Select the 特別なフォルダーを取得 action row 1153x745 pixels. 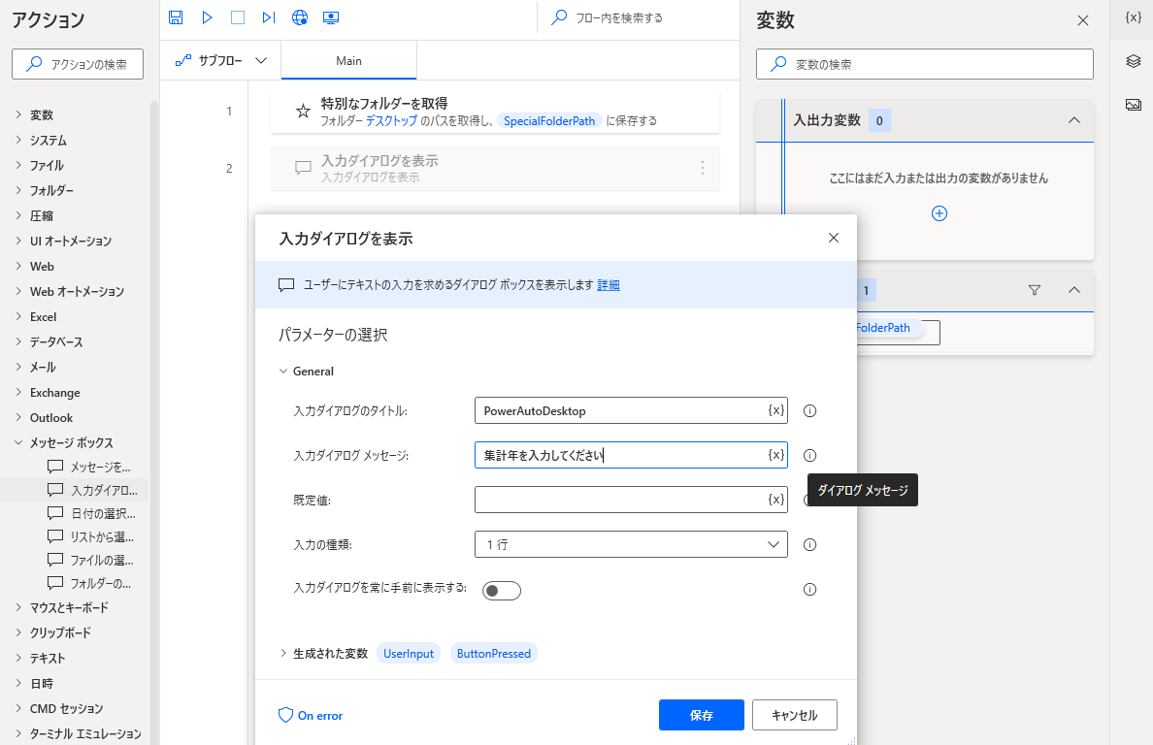tap(495, 112)
